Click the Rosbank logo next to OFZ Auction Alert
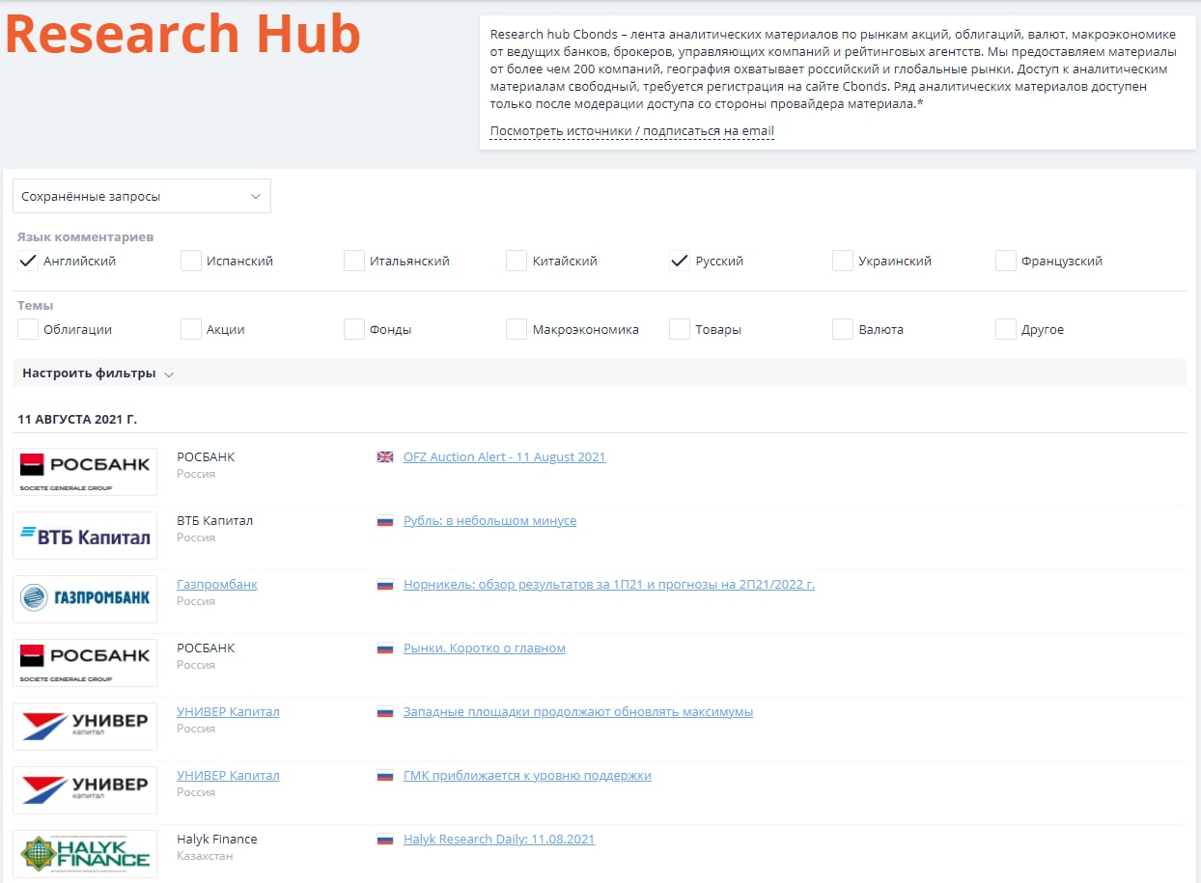The image size is (1201, 883). 85,472
